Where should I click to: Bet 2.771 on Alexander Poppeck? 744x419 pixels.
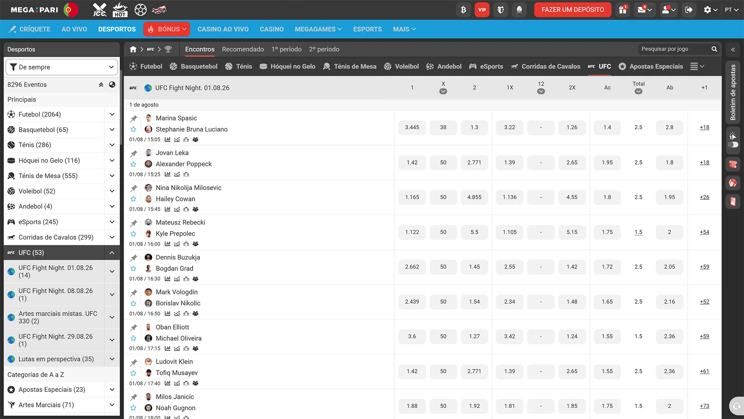[x=474, y=163]
